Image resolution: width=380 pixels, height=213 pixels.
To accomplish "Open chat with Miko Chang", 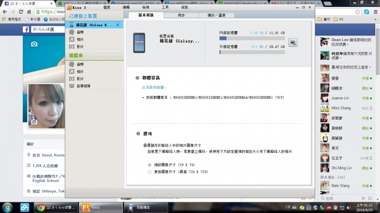I will point(347,108).
